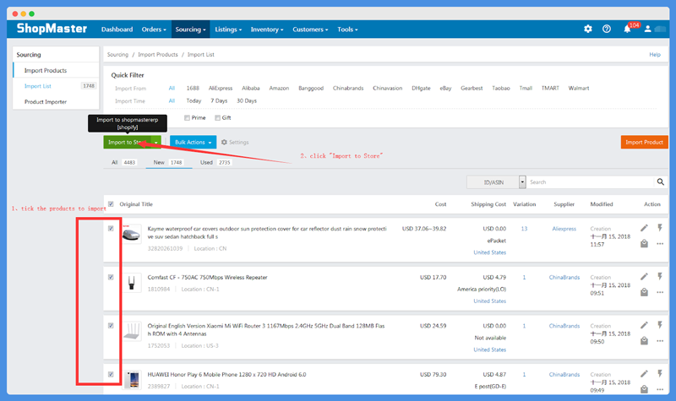
Task: Edit the HUAWEI Honor Play 6 product
Action: 644,374
